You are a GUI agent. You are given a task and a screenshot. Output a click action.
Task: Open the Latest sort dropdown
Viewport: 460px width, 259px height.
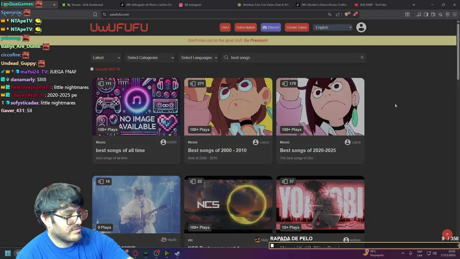106,58
